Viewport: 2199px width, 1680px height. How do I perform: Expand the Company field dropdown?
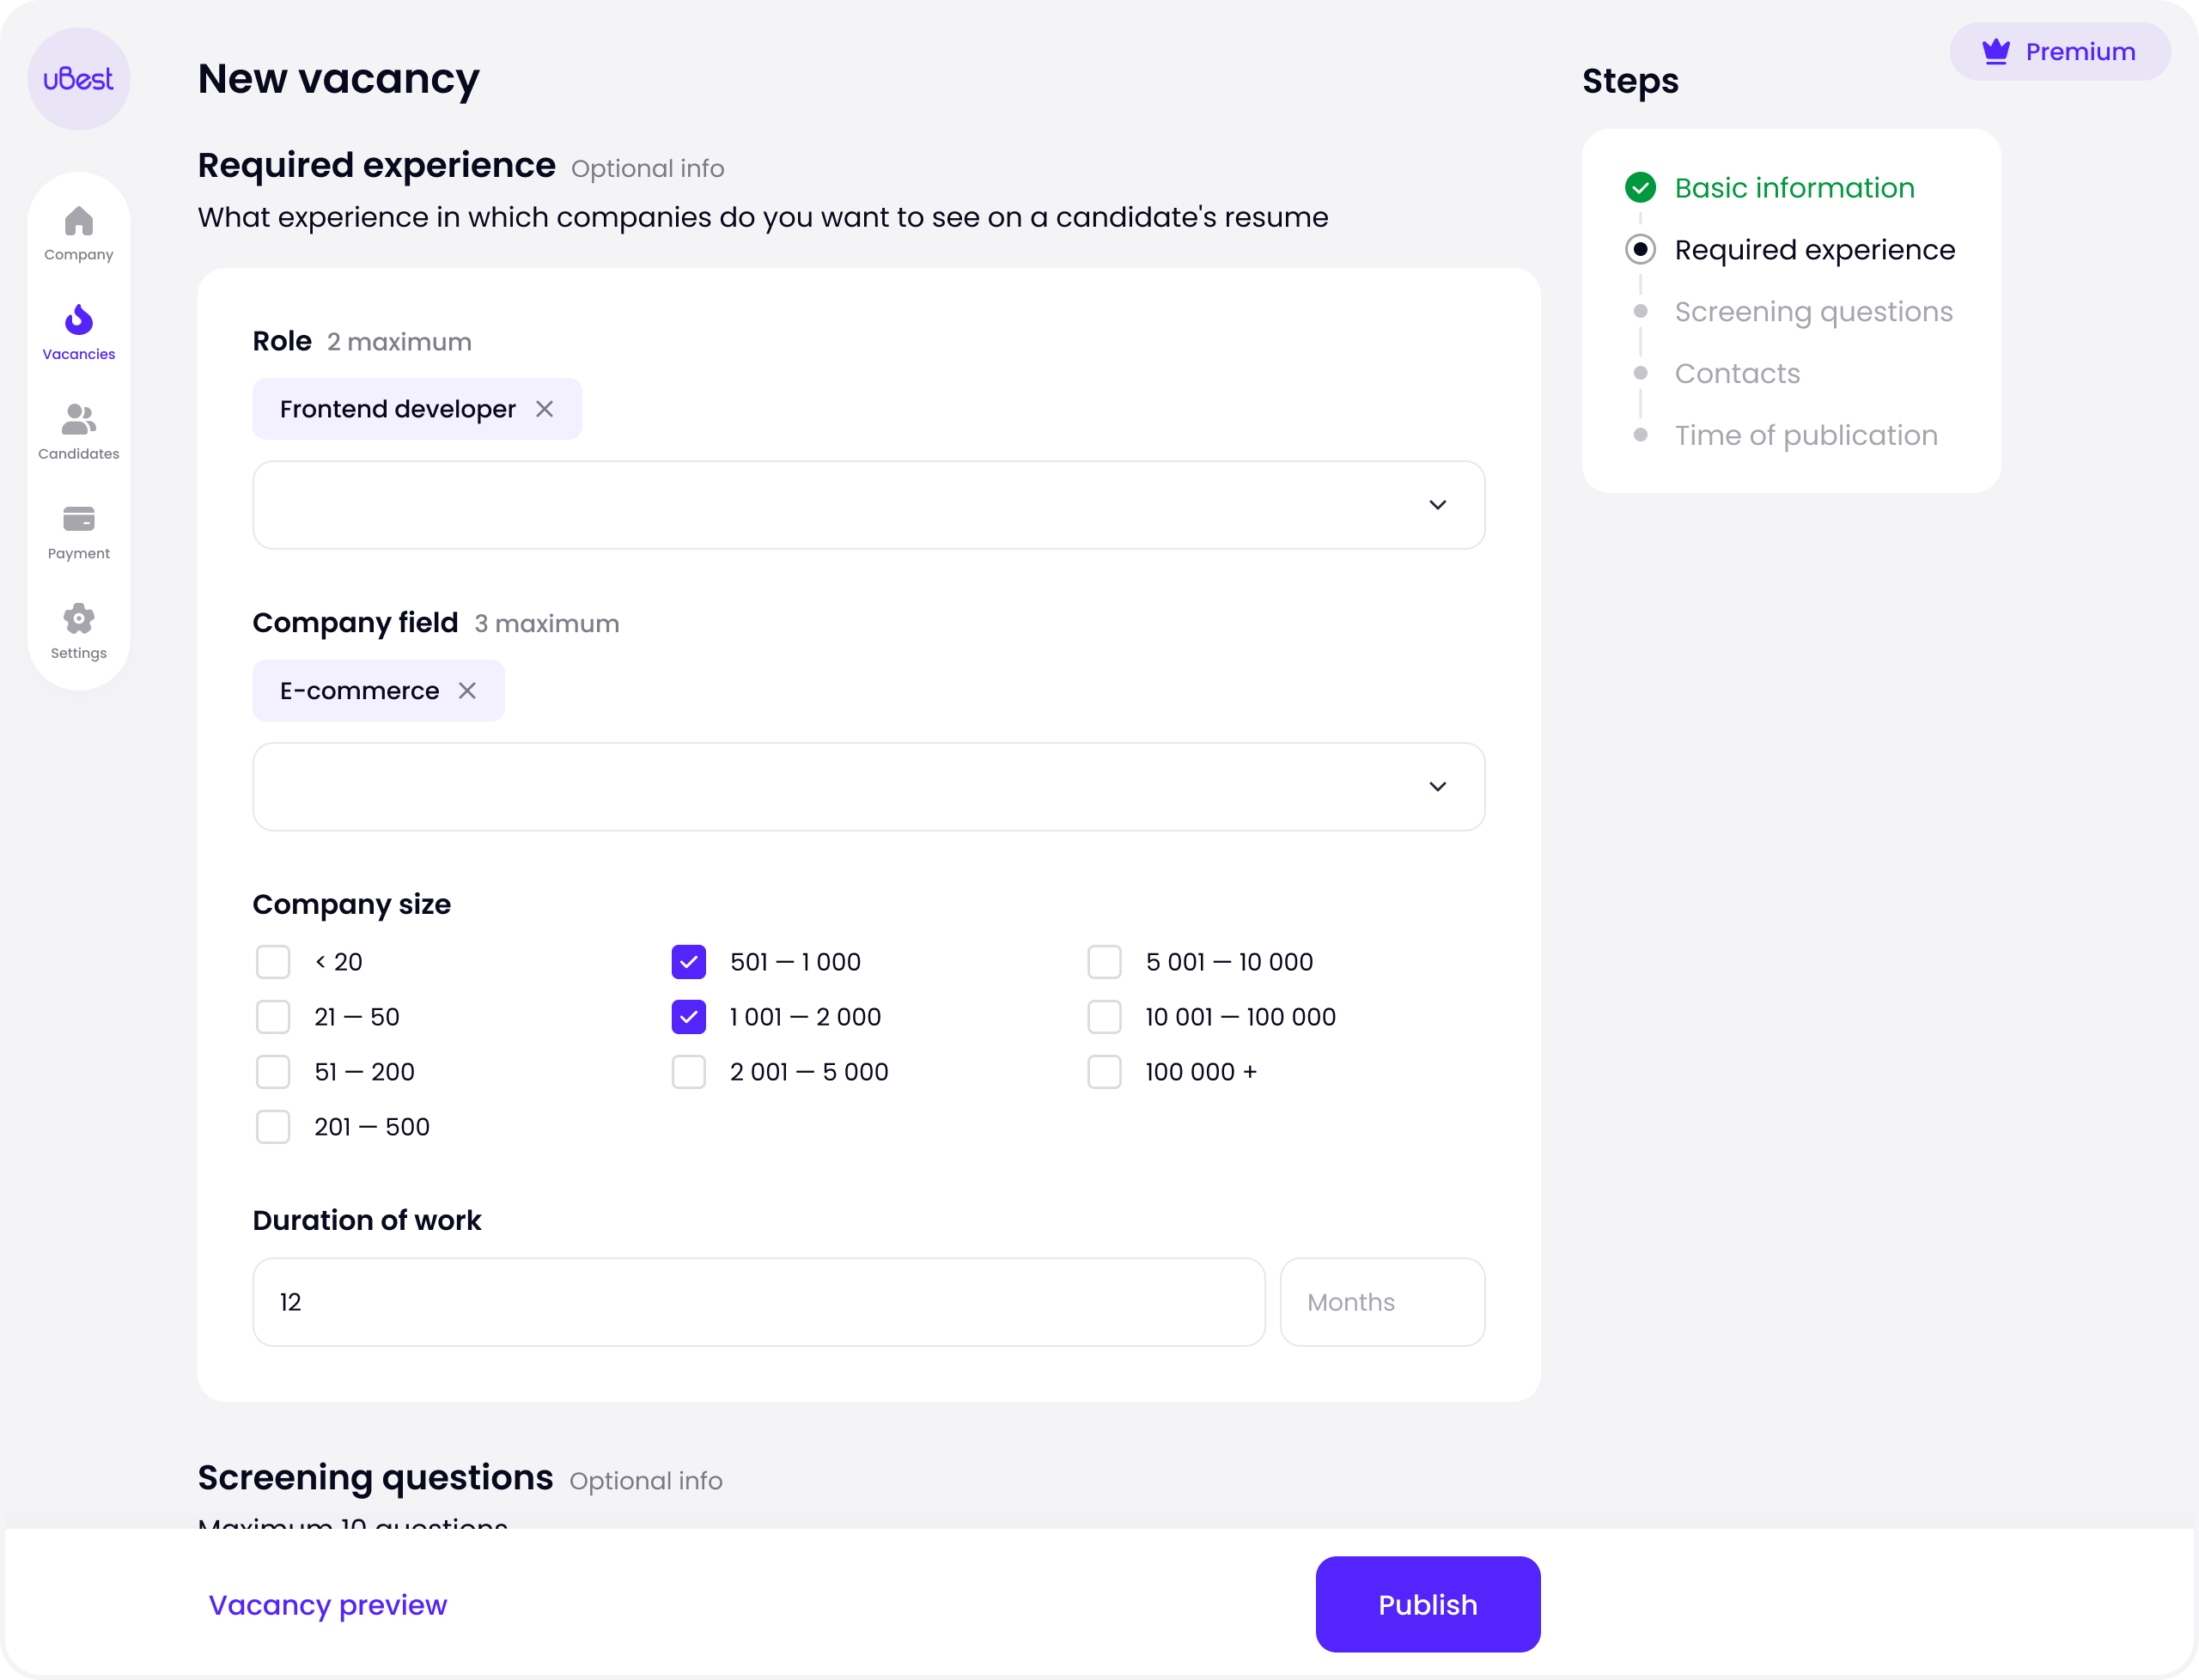click(868, 787)
